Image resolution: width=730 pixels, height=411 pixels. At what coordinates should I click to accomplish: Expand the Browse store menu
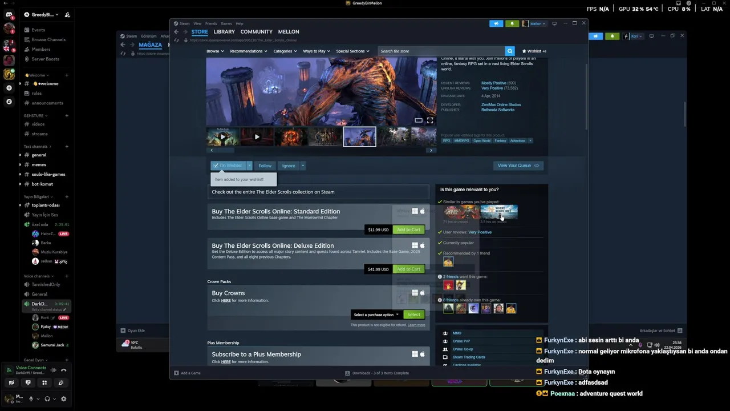pyautogui.click(x=214, y=51)
